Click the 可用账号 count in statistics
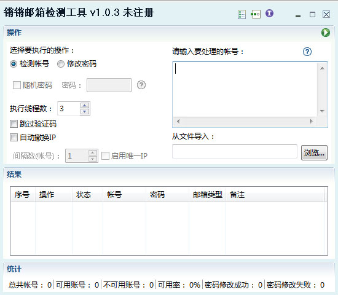338x295 pixels. [x=77, y=285]
